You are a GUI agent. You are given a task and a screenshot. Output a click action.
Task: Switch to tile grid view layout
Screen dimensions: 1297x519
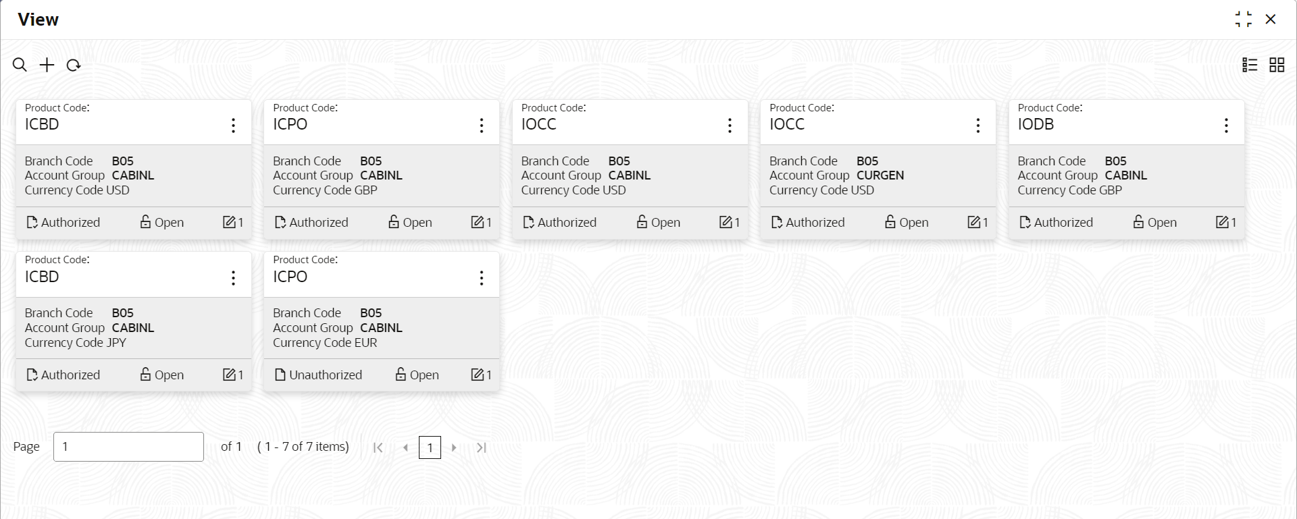(1277, 65)
